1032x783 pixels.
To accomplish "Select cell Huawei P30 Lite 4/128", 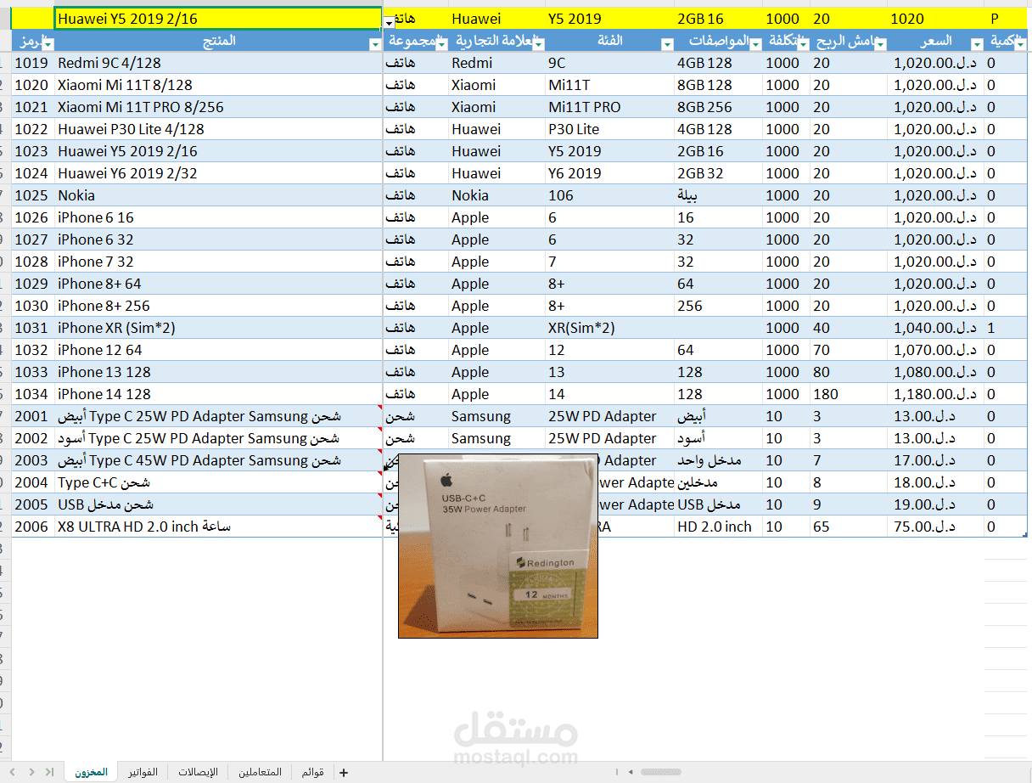I will [x=218, y=129].
